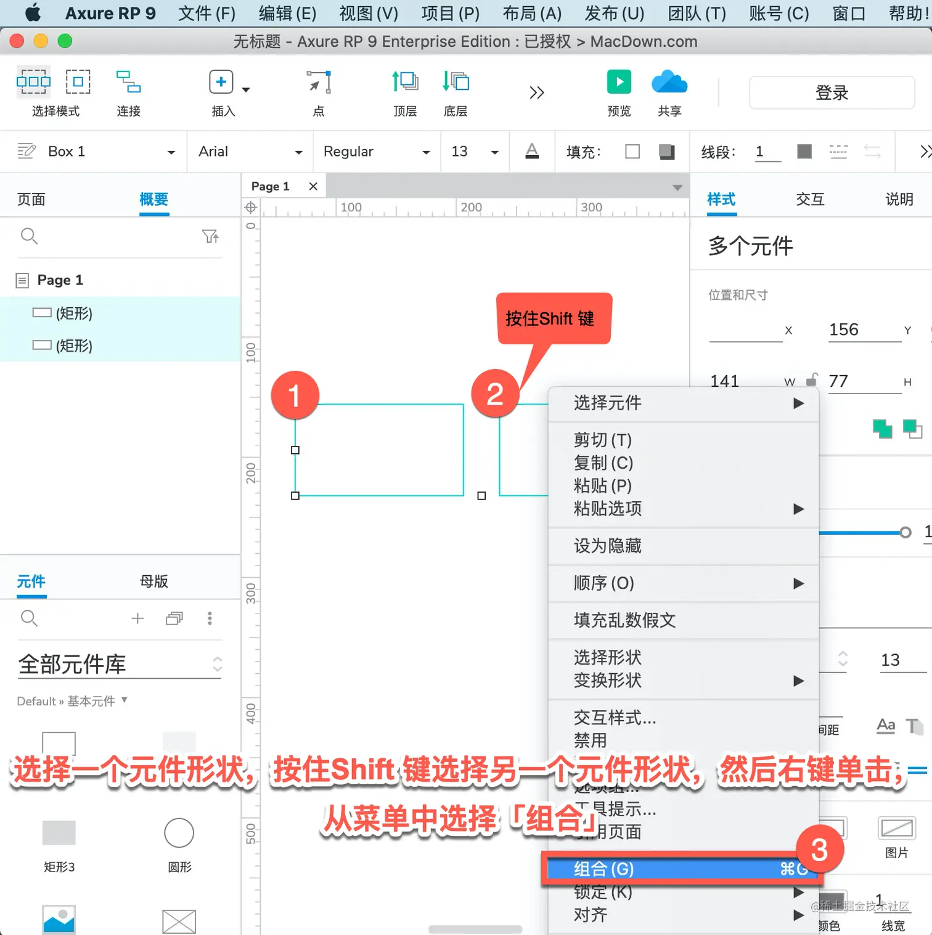Activate the selection mode tool
Viewport: 932px width, 935px height.
pyautogui.click(x=33, y=81)
